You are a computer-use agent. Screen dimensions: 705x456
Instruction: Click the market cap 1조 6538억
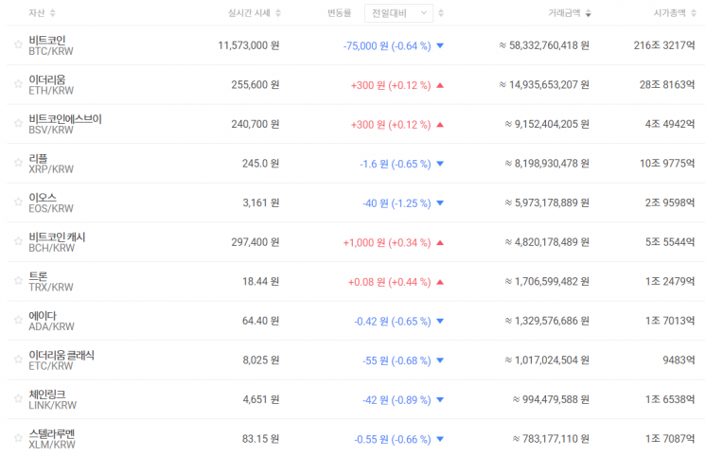(670, 399)
